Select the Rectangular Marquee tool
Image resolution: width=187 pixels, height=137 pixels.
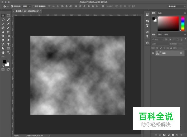click(8, 16)
